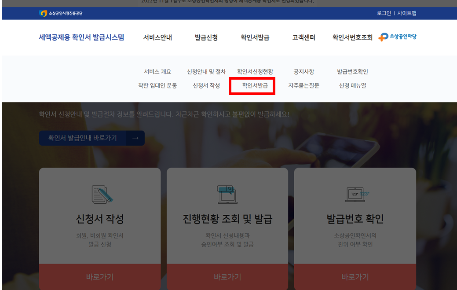The width and height of the screenshot is (457, 290).
Task: Click the 소상공인시장진흥공단 logo in top bar
Action: (x=61, y=13)
